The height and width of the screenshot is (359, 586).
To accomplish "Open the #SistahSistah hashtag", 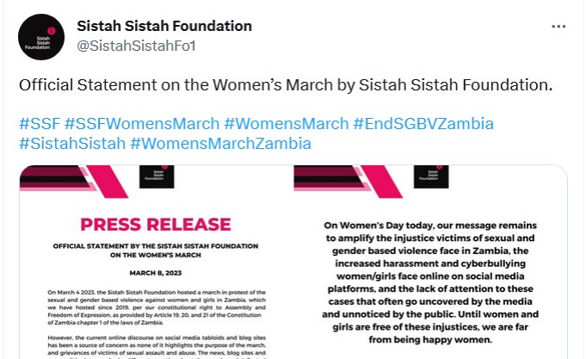I will coord(72,144).
